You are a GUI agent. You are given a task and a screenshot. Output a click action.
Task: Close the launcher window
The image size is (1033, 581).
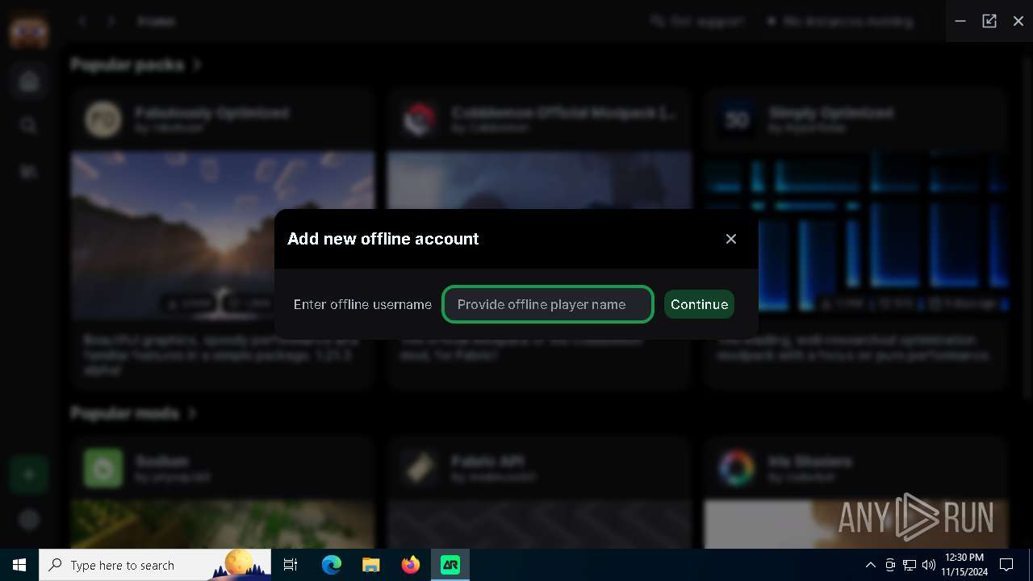point(1018,21)
